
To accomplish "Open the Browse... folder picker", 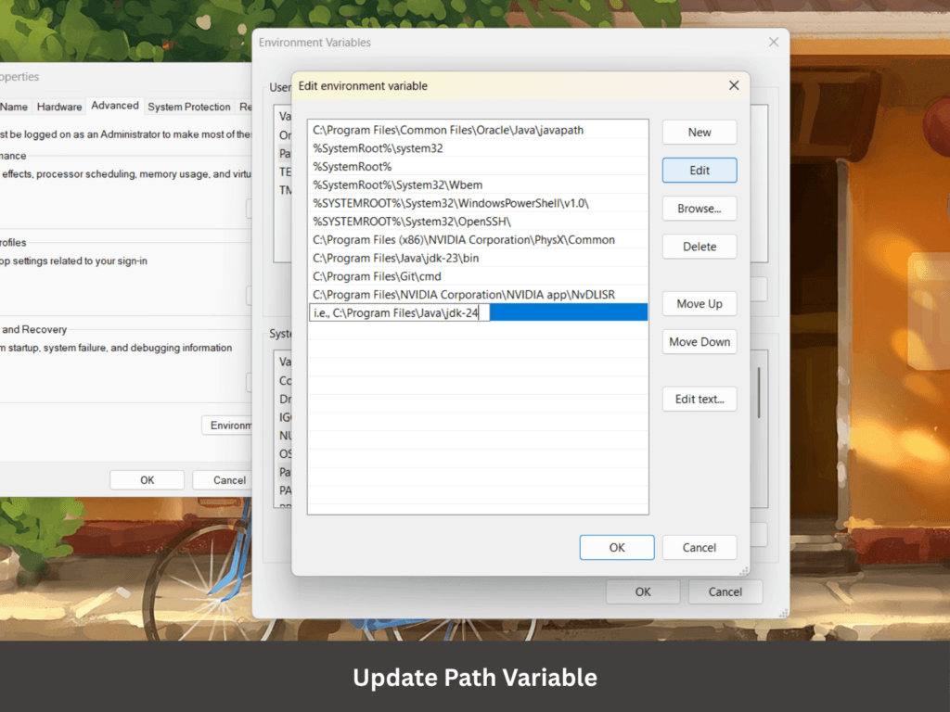I will (699, 209).
